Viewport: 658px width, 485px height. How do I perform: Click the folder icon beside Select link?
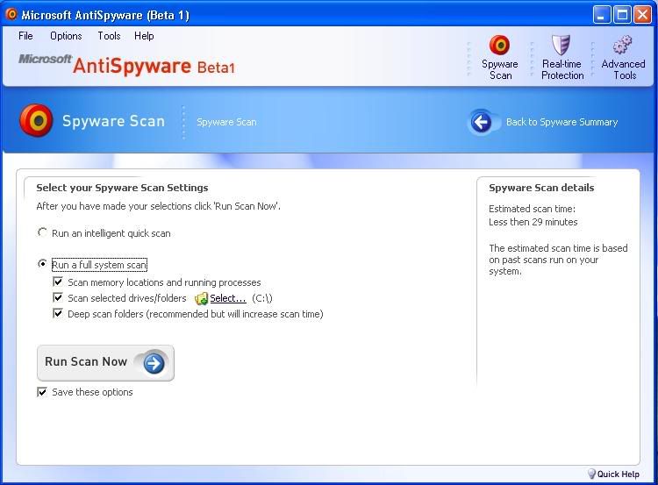tap(202, 298)
